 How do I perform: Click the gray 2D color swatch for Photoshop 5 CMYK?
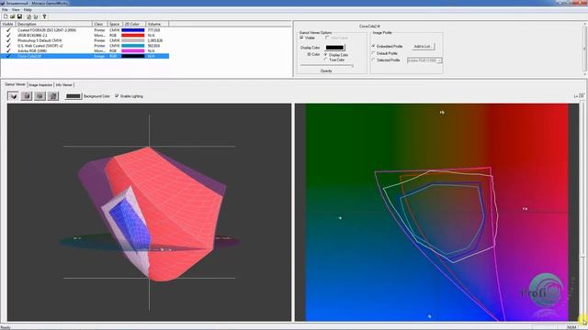pyautogui.click(x=132, y=40)
